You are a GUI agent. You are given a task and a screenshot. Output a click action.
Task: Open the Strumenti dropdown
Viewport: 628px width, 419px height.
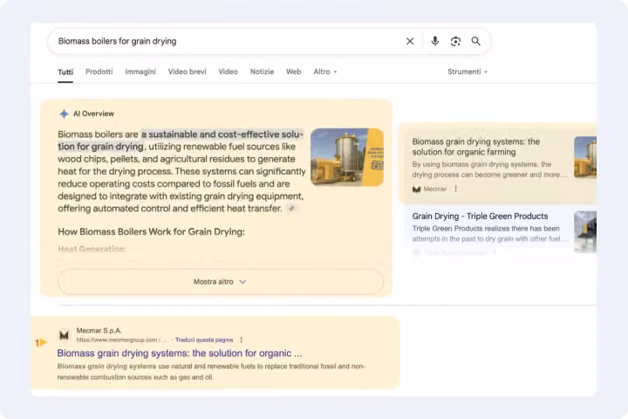pyautogui.click(x=468, y=72)
